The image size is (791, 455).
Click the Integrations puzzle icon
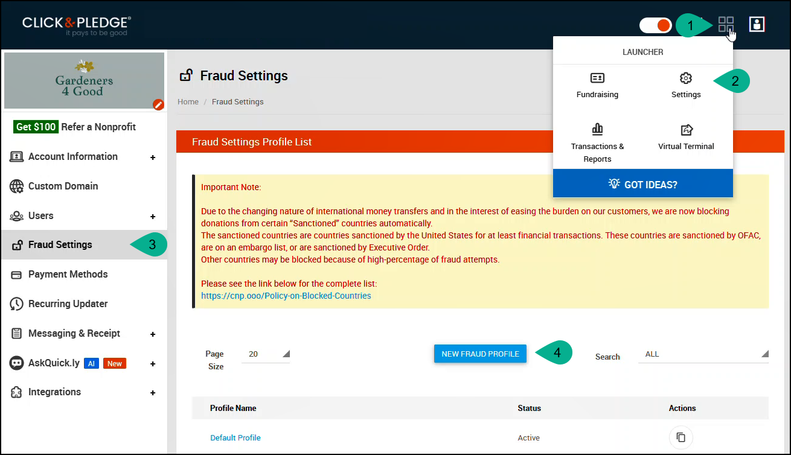click(x=17, y=392)
